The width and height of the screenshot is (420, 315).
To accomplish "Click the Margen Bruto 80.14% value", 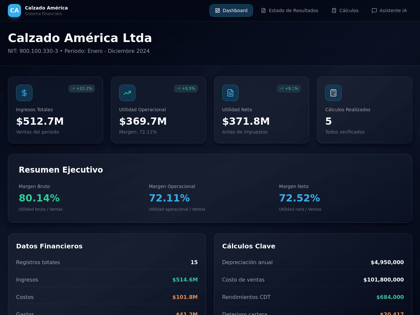I will pyautogui.click(x=39, y=198).
